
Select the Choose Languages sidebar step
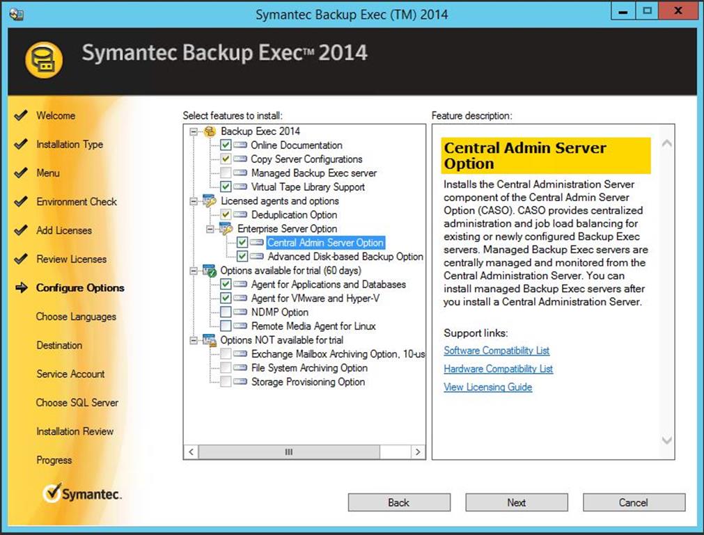click(76, 317)
